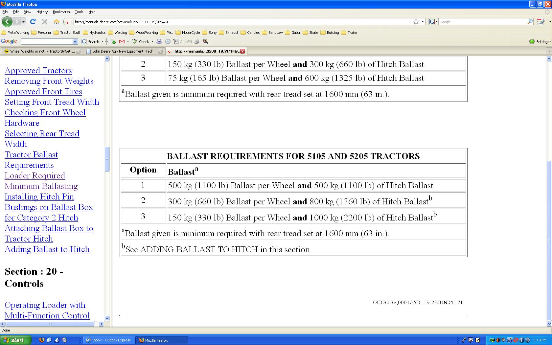This screenshot has height=345, width=552.
Task: Click the clock history icon in Google Toolbar
Action: [168, 41]
